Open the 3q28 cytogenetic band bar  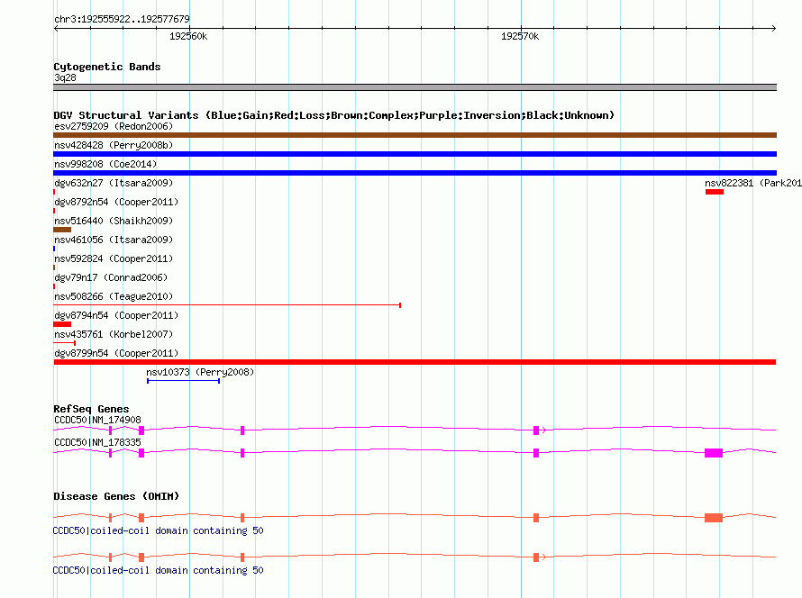415,87
